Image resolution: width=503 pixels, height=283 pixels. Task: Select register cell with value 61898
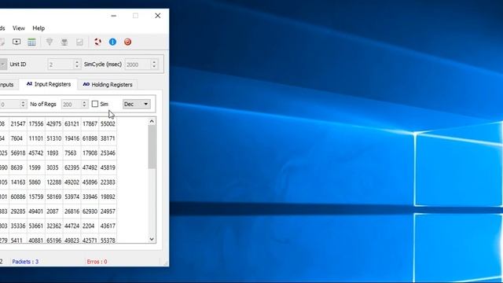(x=90, y=138)
